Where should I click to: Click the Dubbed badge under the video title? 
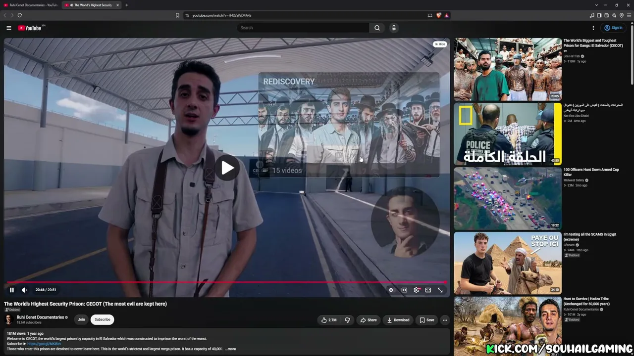pos(12,310)
